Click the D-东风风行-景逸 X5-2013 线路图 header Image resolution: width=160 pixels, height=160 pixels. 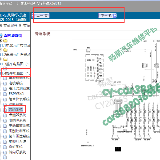point(15,17)
